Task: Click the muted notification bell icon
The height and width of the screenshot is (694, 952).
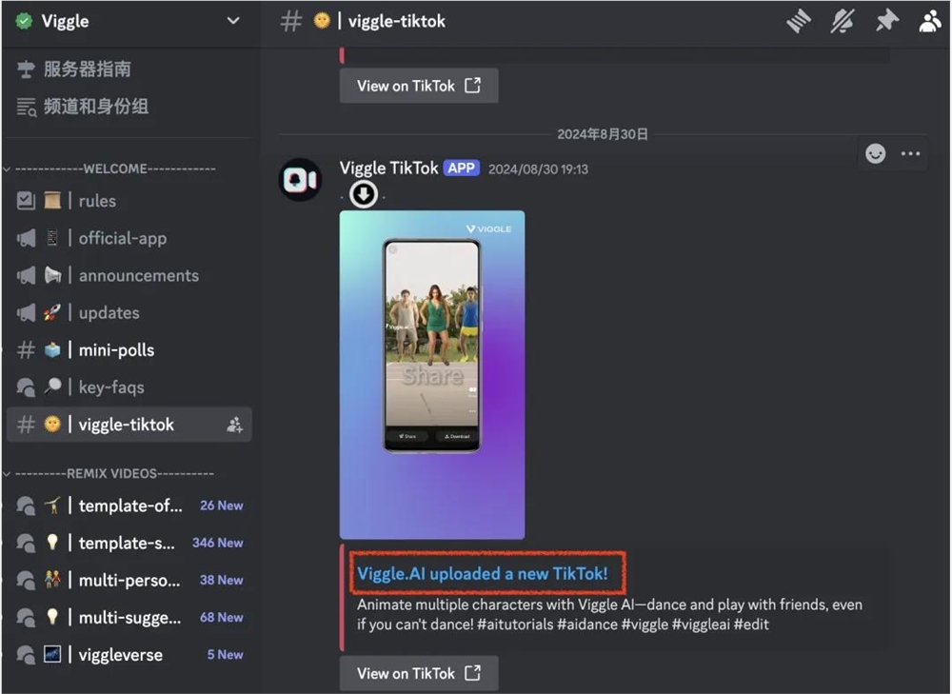Action: pyautogui.click(x=843, y=21)
